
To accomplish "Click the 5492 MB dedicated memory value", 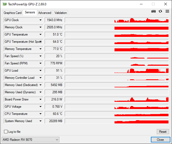I will click(x=54, y=85).
